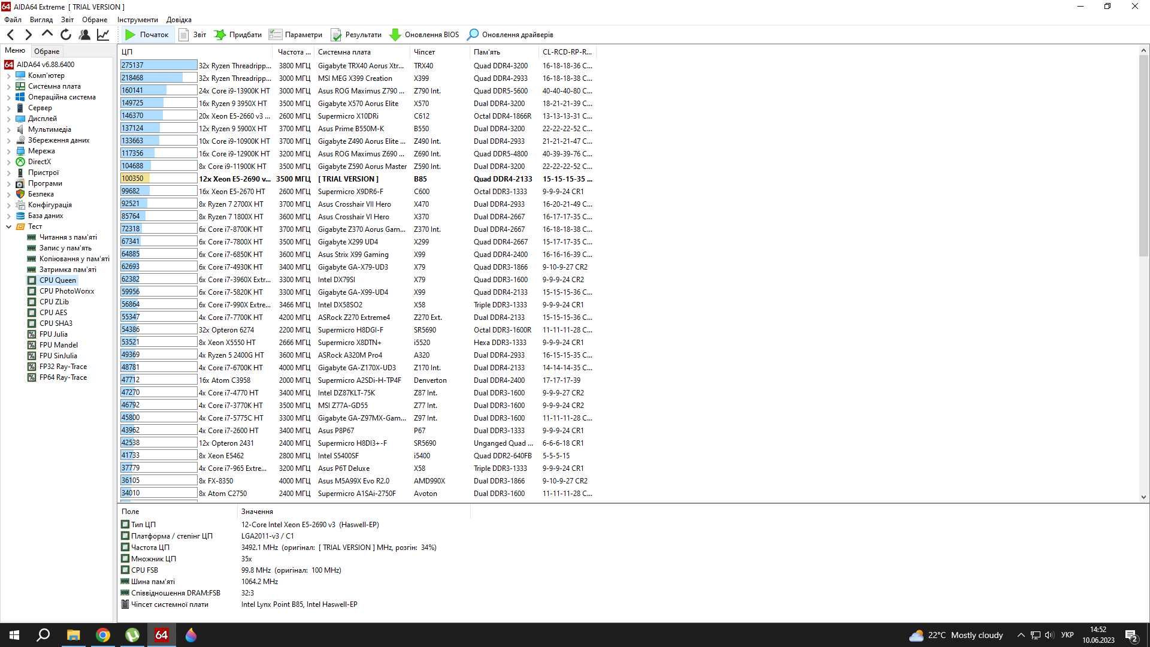The image size is (1150, 647).
Task: Expand the Мультимедіа tree node
Action: pyautogui.click(x=8, y=129)
